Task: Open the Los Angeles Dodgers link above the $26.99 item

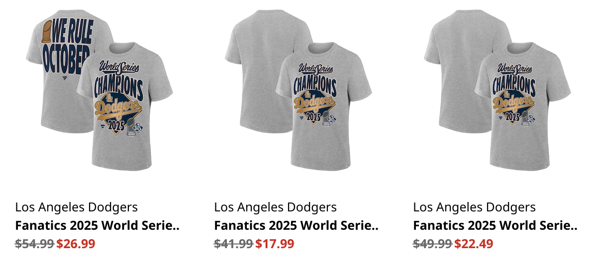Action: pyautogui.click(x=77, y=207)
